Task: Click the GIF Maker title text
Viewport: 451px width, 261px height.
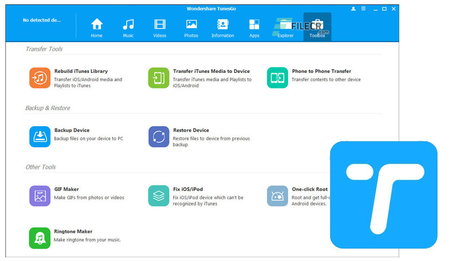Action: point(66,189)
